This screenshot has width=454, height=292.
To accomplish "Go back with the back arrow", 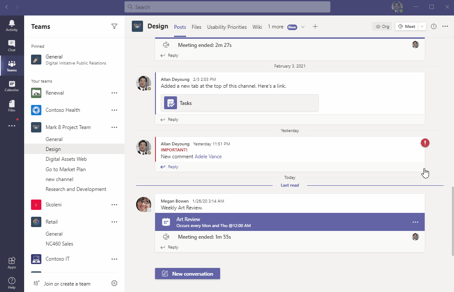I will pyautogui.click(x=6, y=6).
